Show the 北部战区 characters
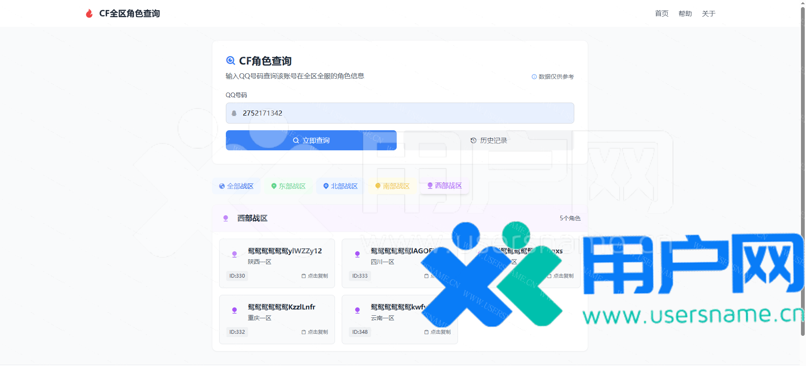 pyautogui.click(x=340, y=186)
